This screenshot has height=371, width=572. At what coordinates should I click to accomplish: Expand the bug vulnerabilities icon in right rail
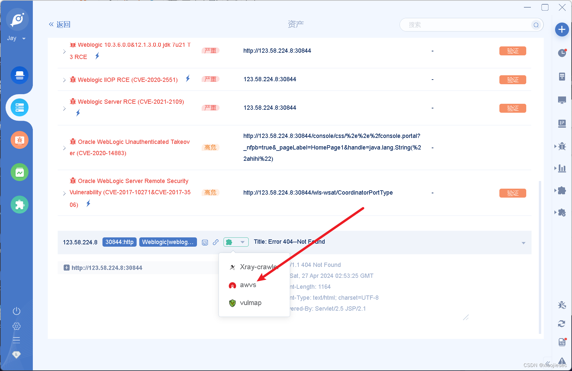[561, 146]
